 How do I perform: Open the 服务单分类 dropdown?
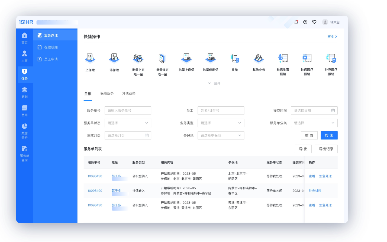pos(314,123)
